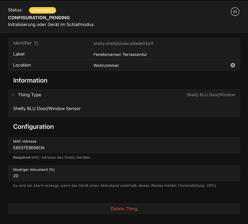Click the Shelly BLU Door/Window Sensor entry
This screenshot has width=248, height=224.
coord(46,108)
